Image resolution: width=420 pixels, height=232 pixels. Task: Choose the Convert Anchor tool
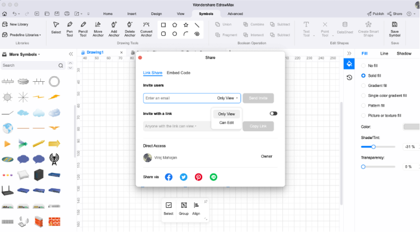click(x=146, y=29)
